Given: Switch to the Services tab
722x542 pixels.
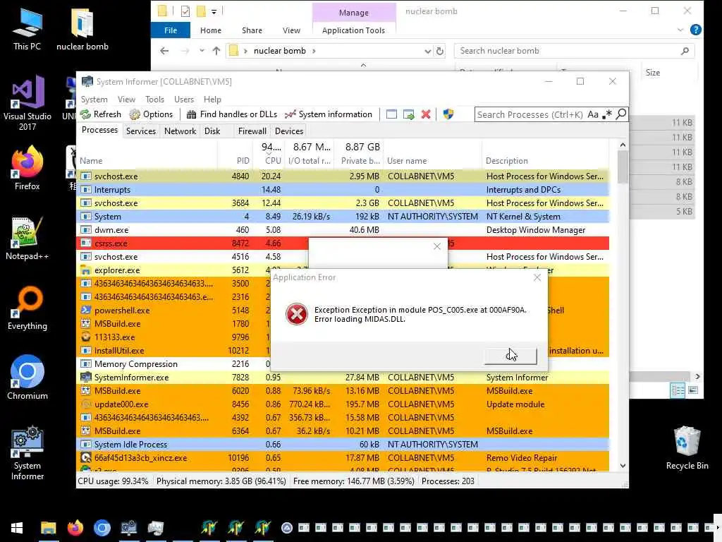Looking at the screenshot, I should click(141, 131).
